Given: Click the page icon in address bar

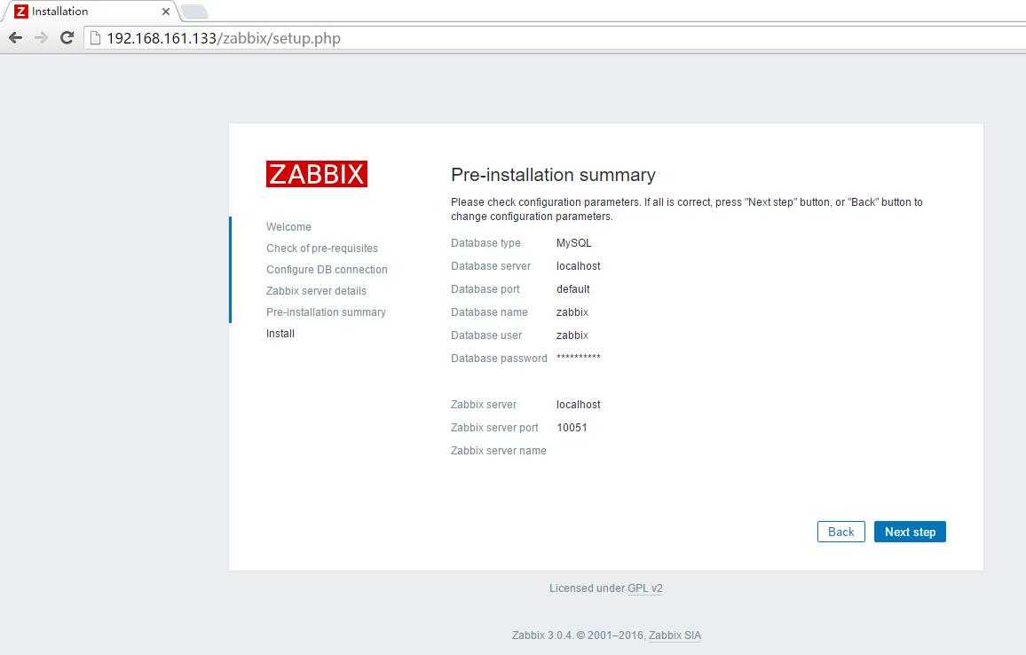Looking at the screenshot, I should tap(96, 38).
